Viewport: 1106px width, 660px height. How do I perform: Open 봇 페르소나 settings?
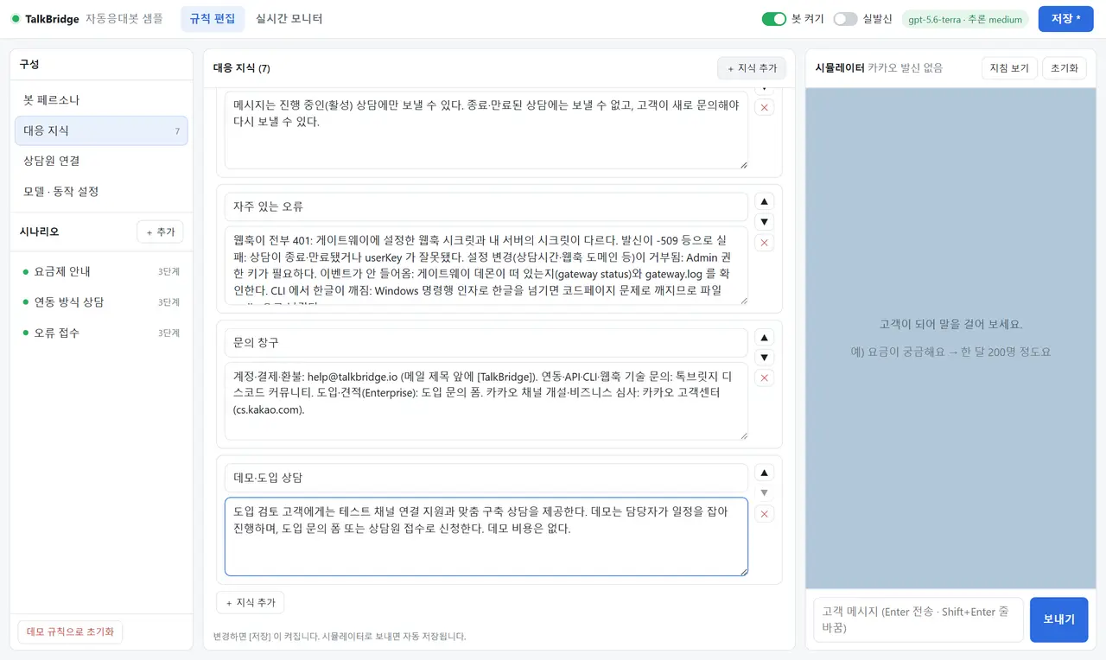[101, 100]
